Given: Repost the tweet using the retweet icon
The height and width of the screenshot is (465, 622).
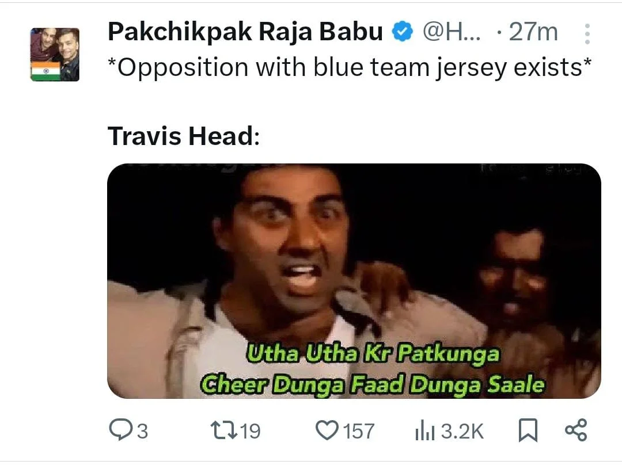Looking at the screenshot, I should [223, 430].
